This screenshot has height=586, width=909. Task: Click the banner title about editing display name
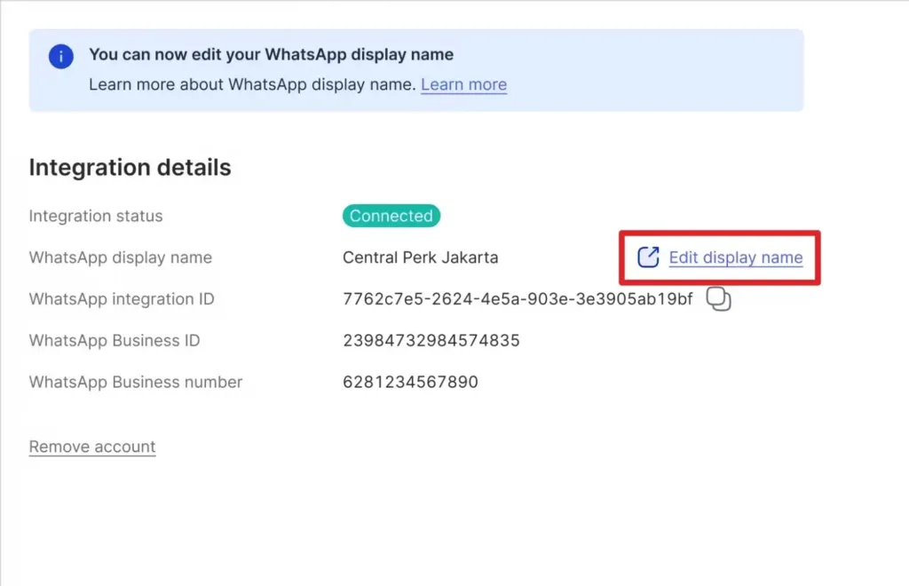click(x=271, y=54)
